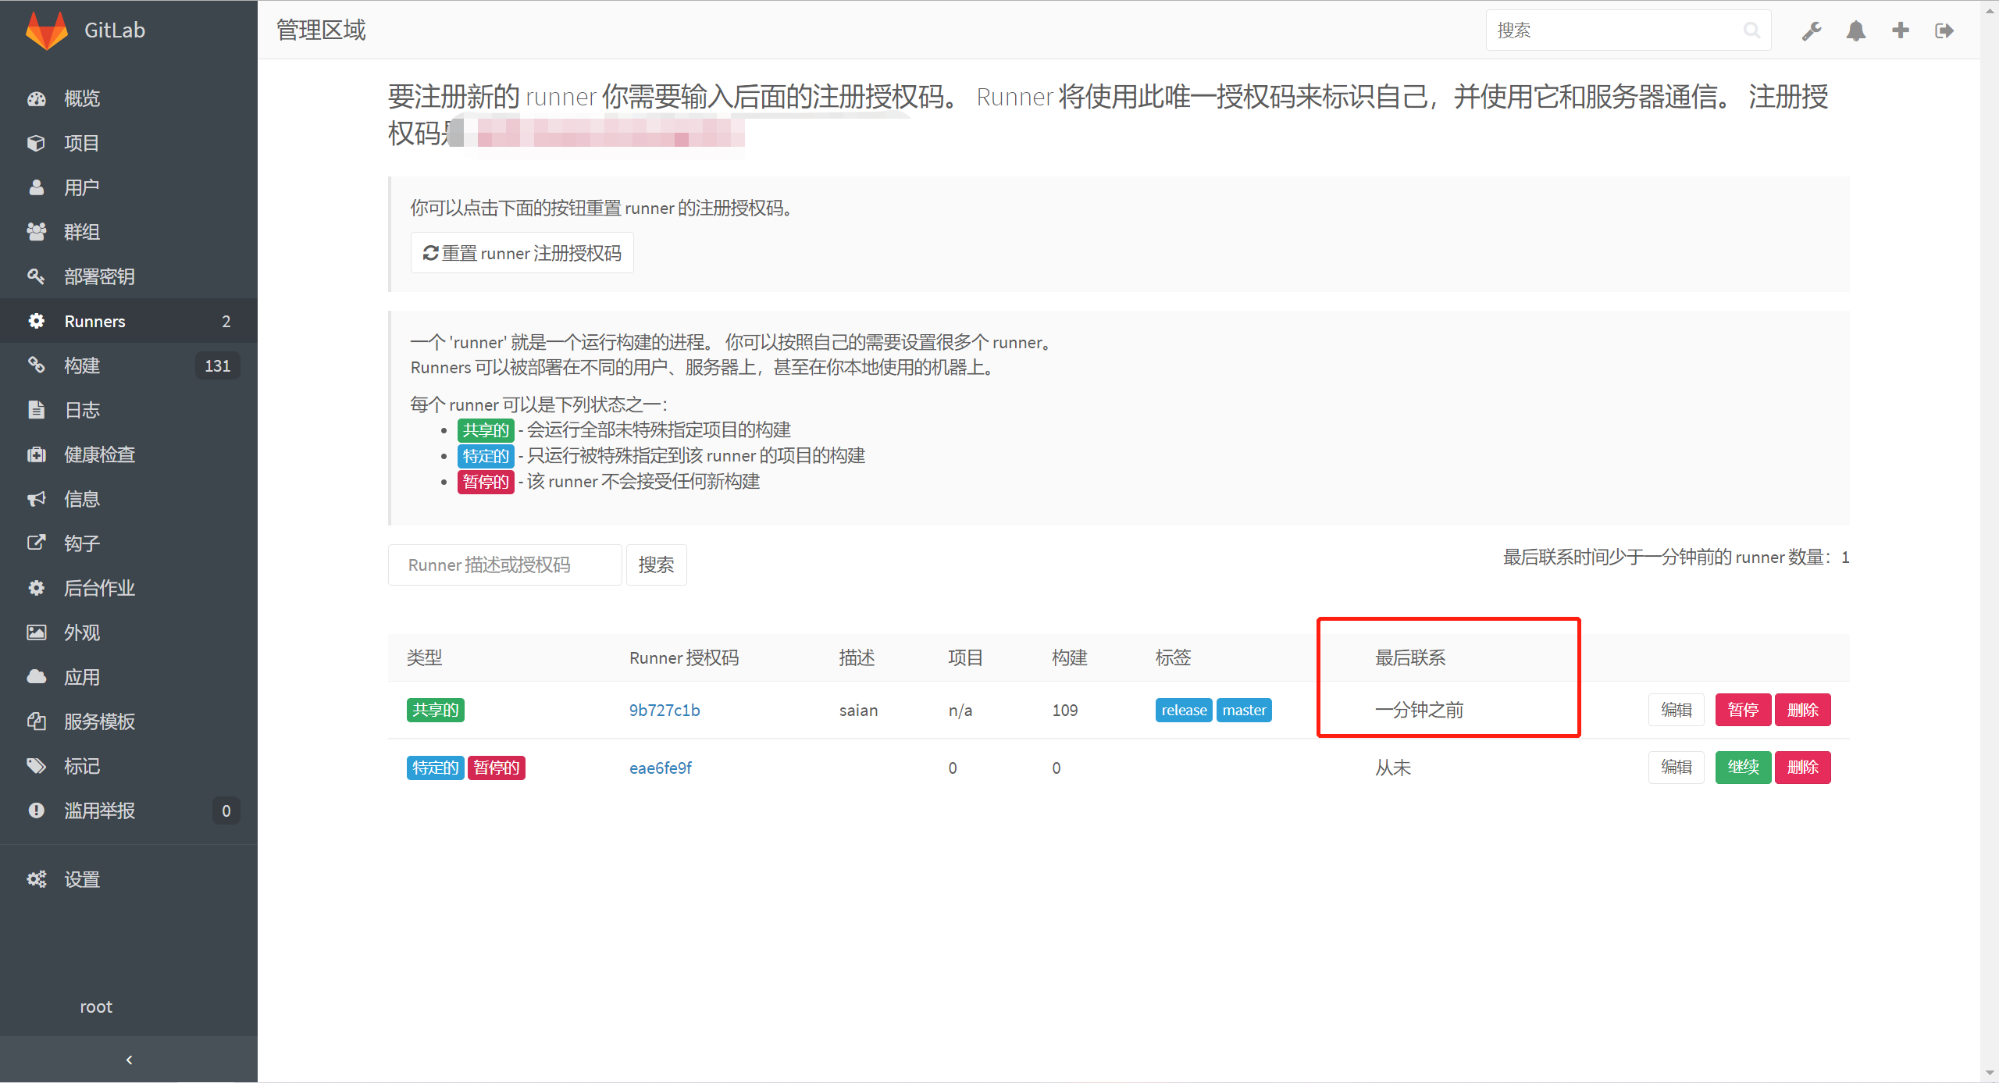Open runner 9b727c1b details

[x=664, y=710]
